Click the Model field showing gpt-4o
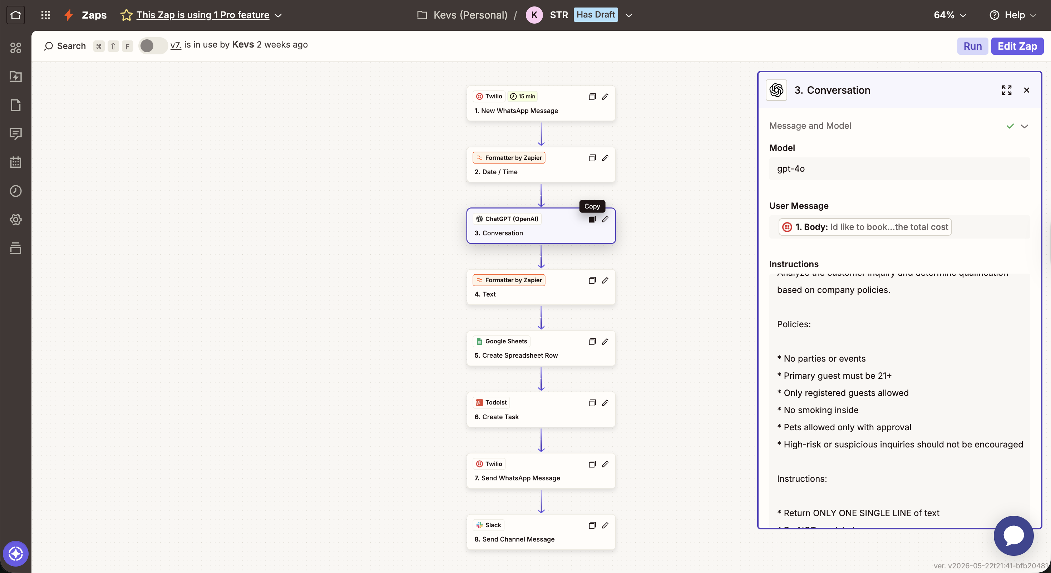 pos(899,169)
